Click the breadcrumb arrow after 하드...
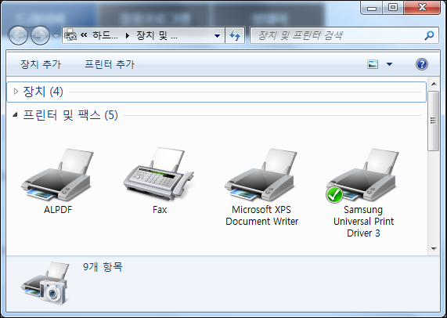This screenshot has width=447, height=318. tap(127, 36)
